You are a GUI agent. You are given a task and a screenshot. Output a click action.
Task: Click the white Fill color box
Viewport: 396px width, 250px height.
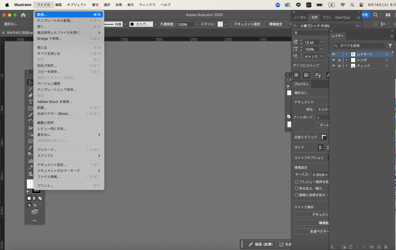point(30,184)
